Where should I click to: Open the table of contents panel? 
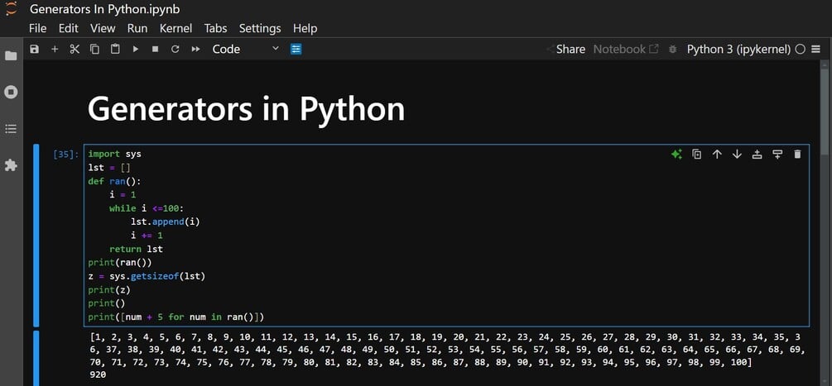click(11, 129)
